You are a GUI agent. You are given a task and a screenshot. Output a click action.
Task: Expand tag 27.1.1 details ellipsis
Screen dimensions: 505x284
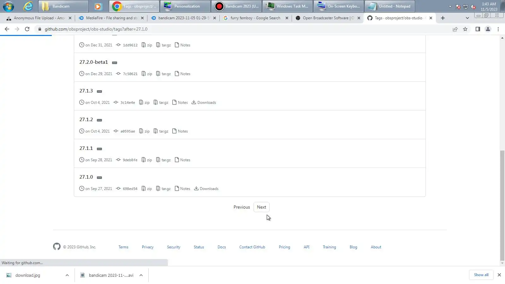coord(99,149)
